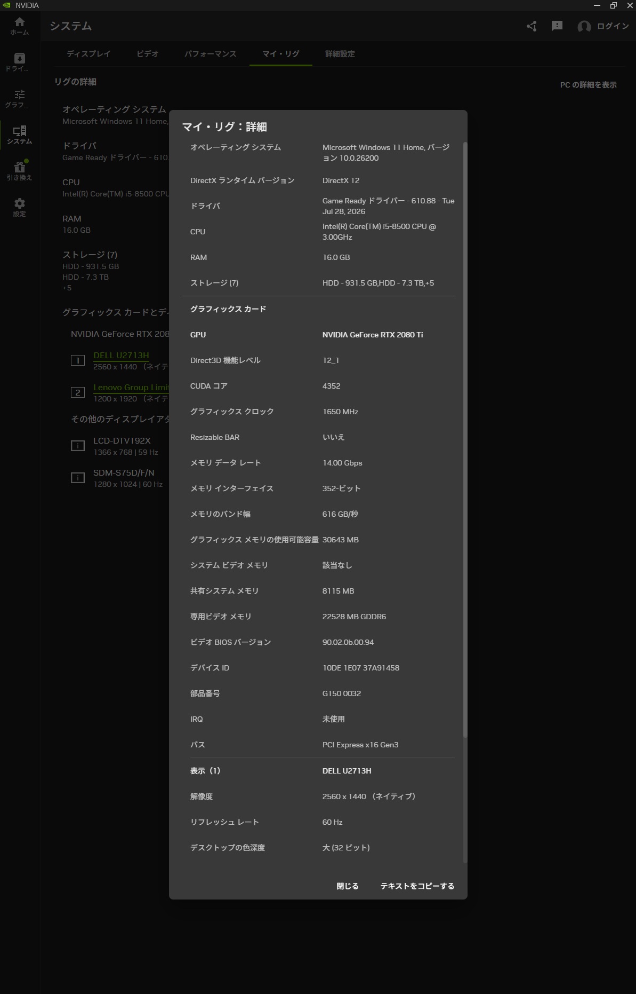Click the 22528 MB GDDR6 value
636x994 pixels.
pyautogui.click(x=354, y=617)
